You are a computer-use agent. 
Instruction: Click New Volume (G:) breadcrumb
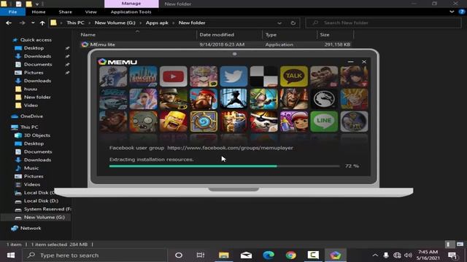click(x=115, y=23)
